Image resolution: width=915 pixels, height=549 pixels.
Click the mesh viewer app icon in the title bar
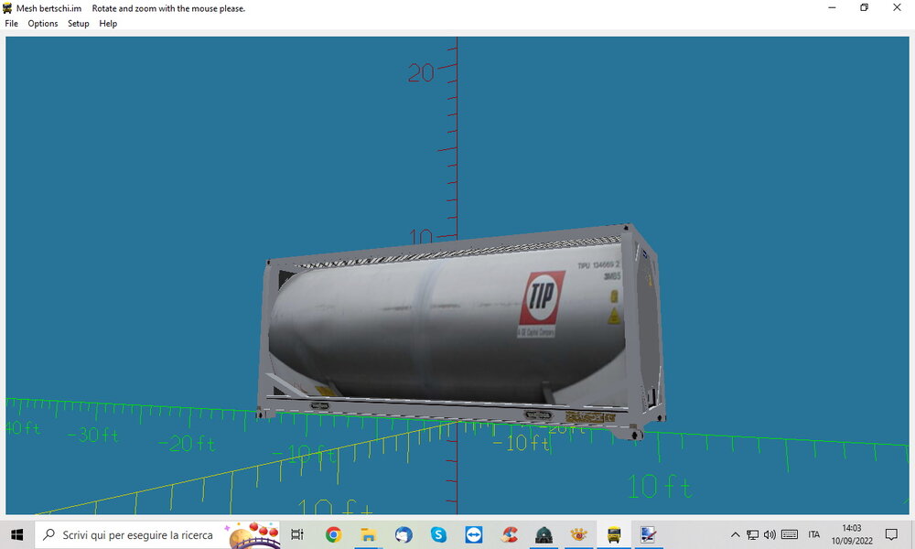(7, 8)
